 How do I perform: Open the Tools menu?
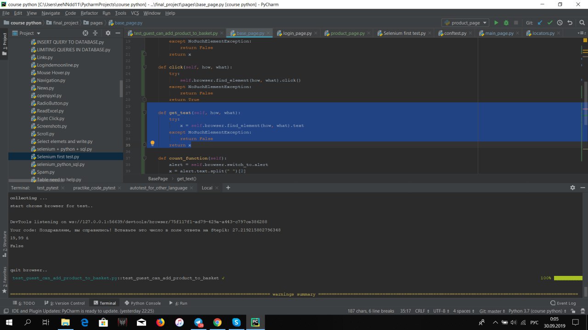pyautogui.click(x=120, y=13)
